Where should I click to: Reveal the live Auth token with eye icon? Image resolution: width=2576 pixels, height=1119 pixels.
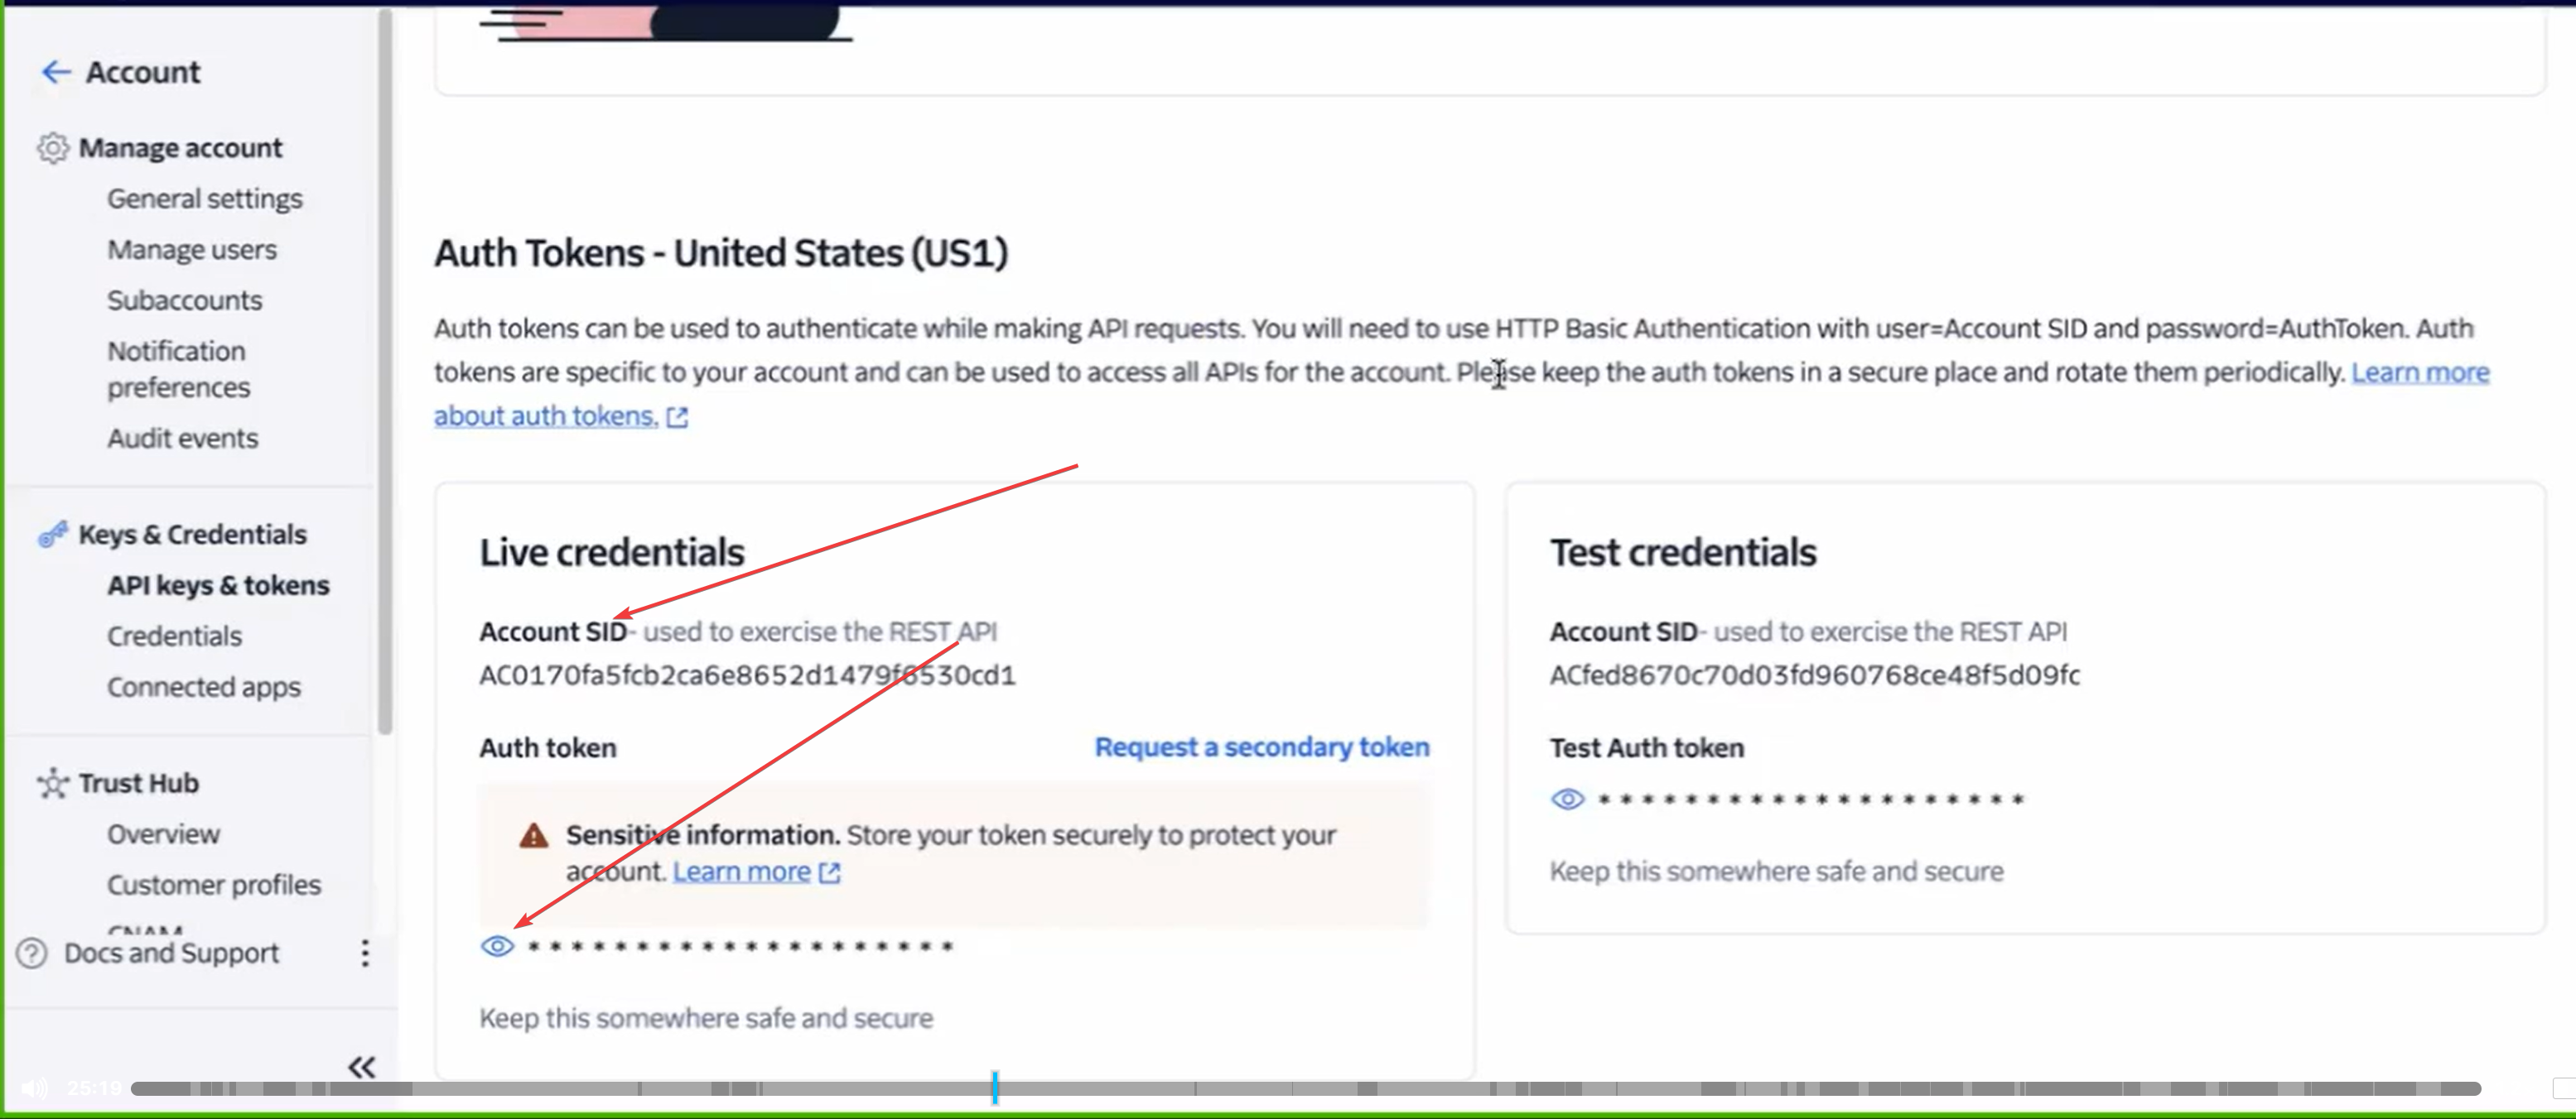point(497,946)
